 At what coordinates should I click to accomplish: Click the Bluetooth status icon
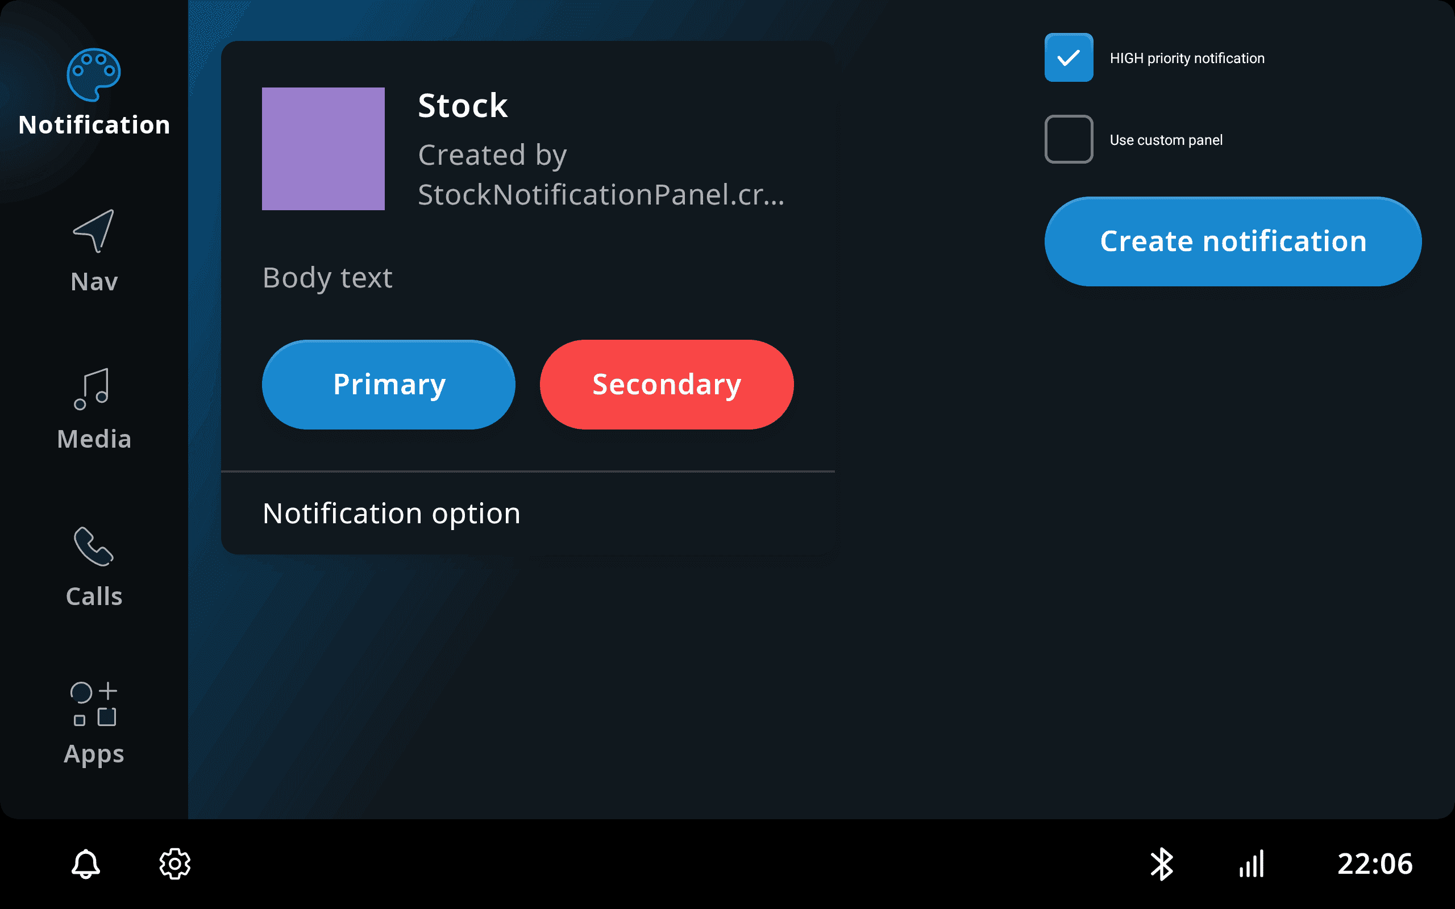(x=1162, y=864)
